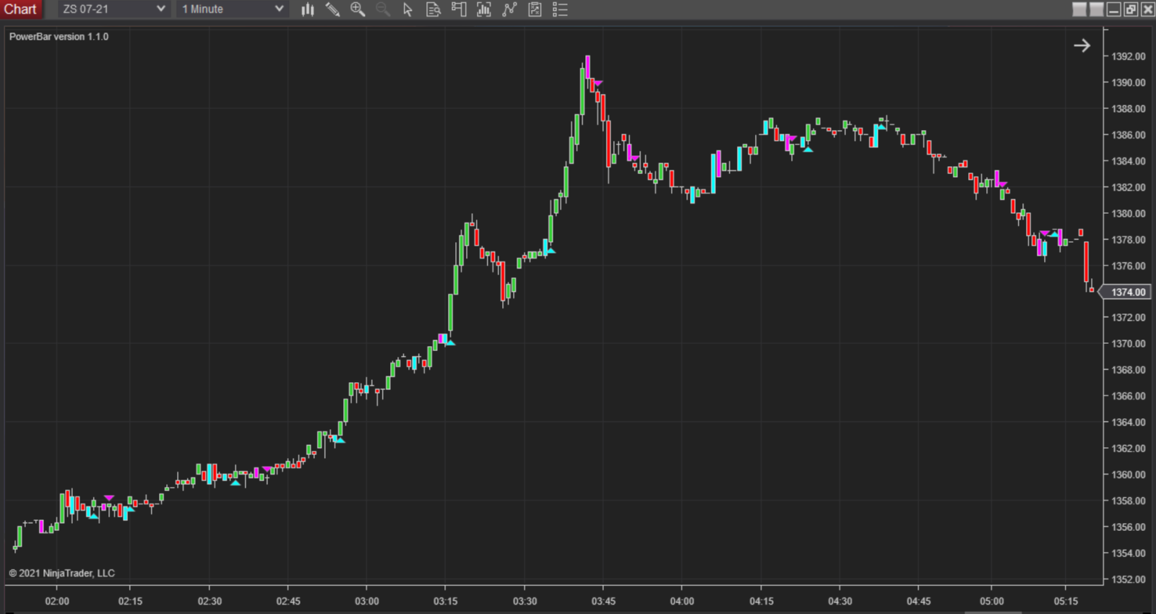Click the 04:45 time axis label
Viewport: 1156px width, 614px height.
point(918,601)
